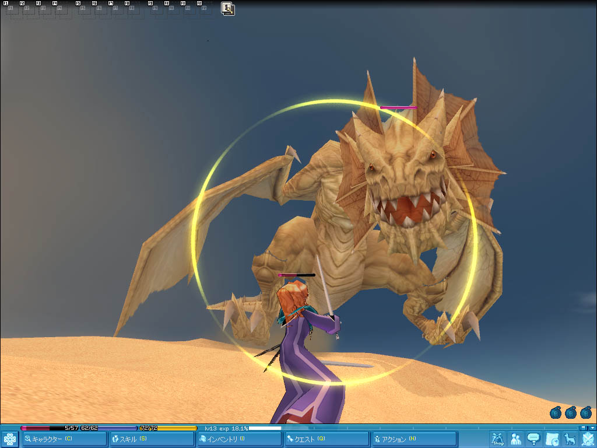Select the F8 hotkey slot
The image size is (597, 448).
(x=132, y=9)
